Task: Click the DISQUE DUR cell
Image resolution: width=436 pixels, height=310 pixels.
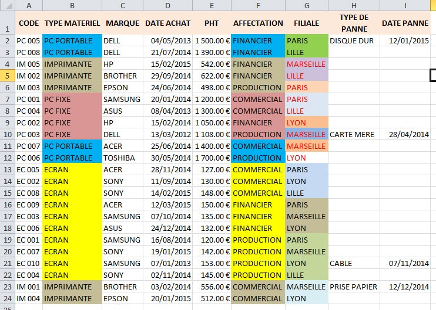Action: (x=354, y=41)
